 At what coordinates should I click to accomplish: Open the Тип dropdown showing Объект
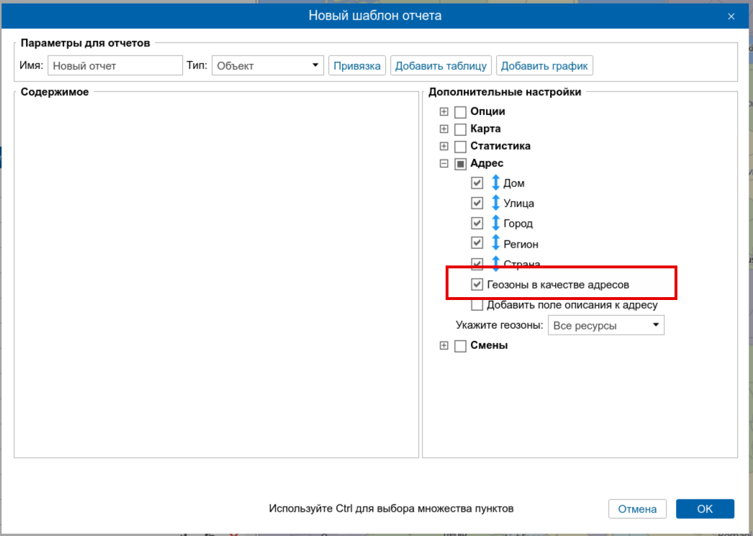pos(268,65)
